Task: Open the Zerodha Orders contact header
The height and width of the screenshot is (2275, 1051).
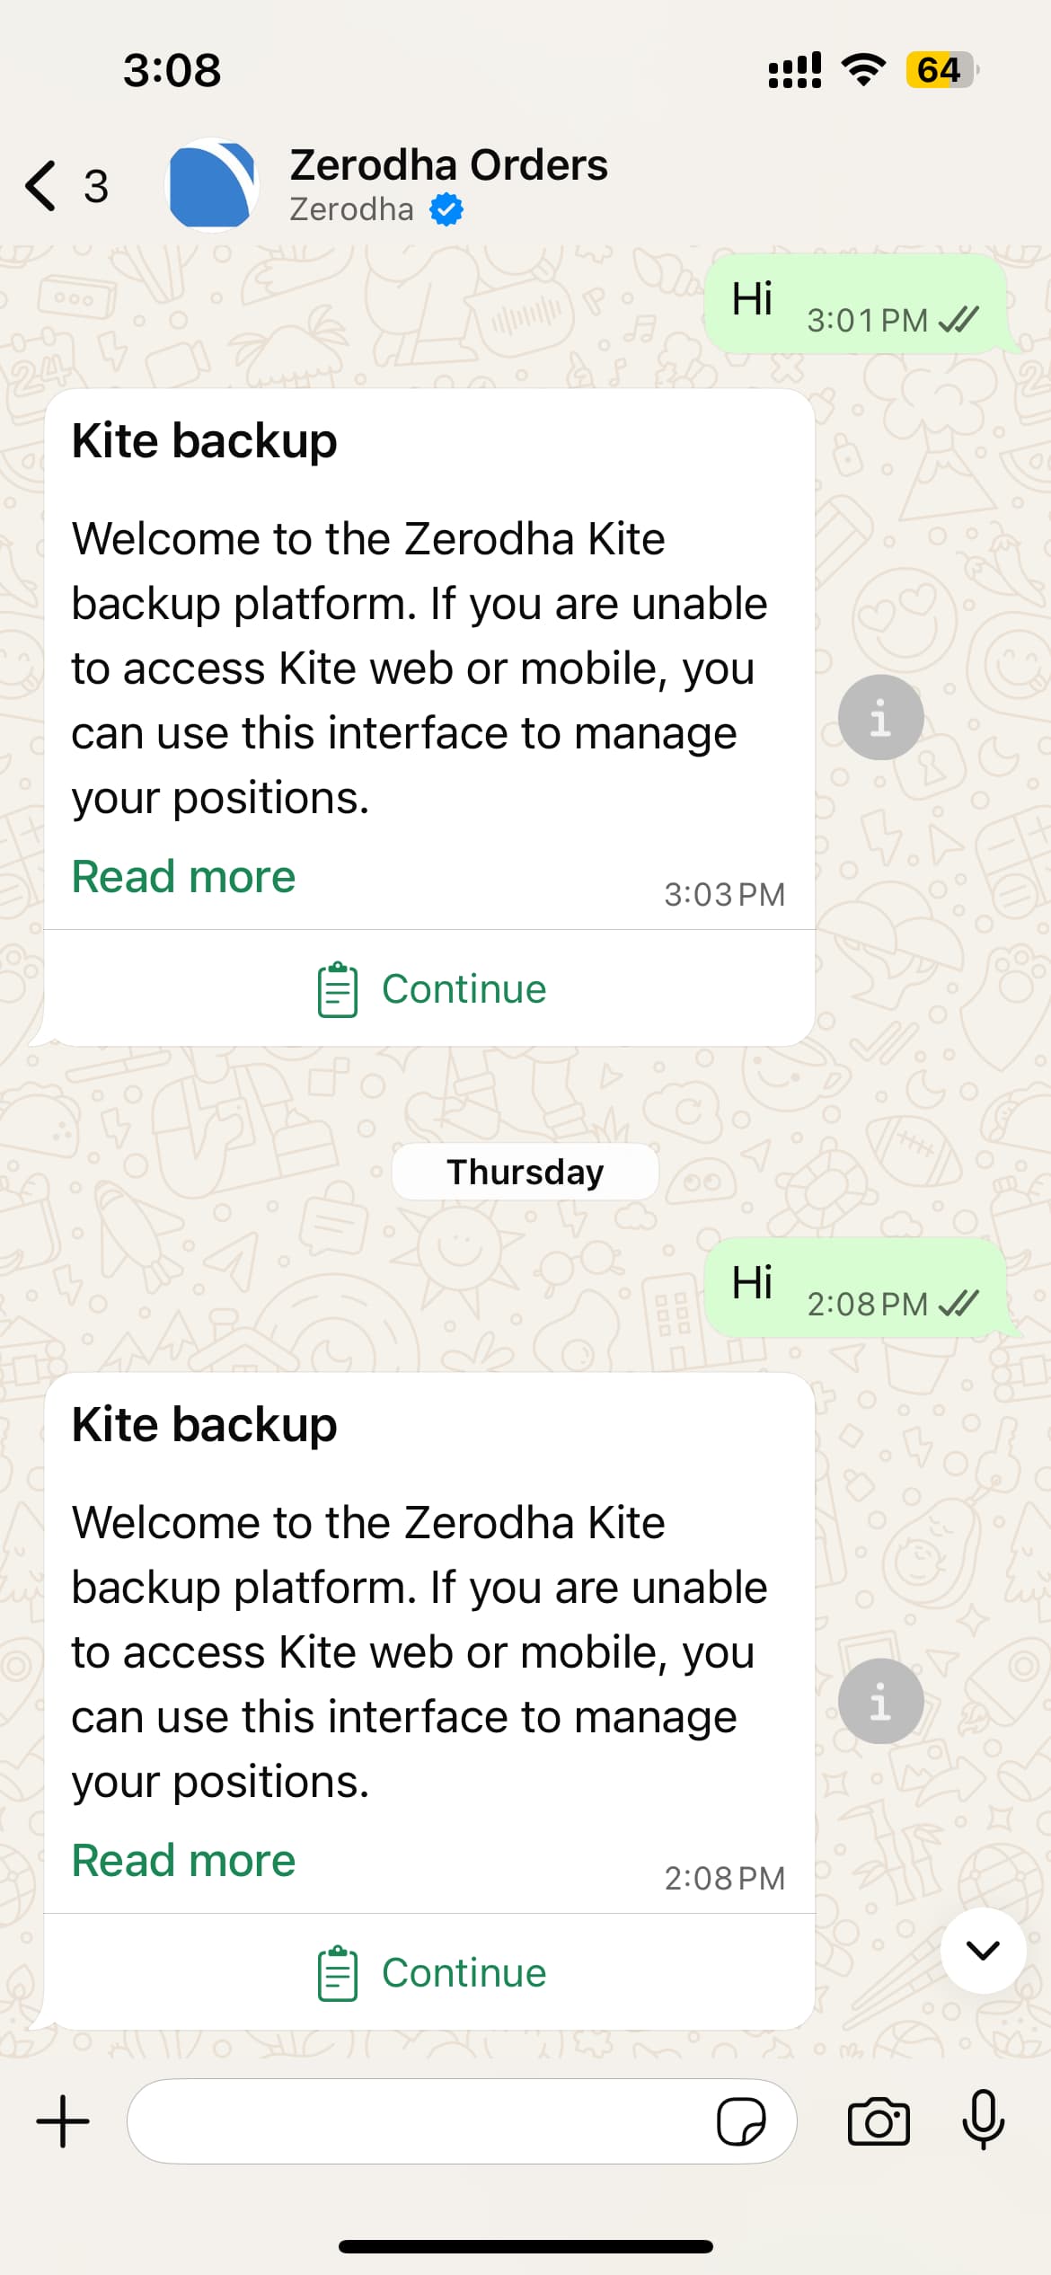Action: (x=448, y=185)
